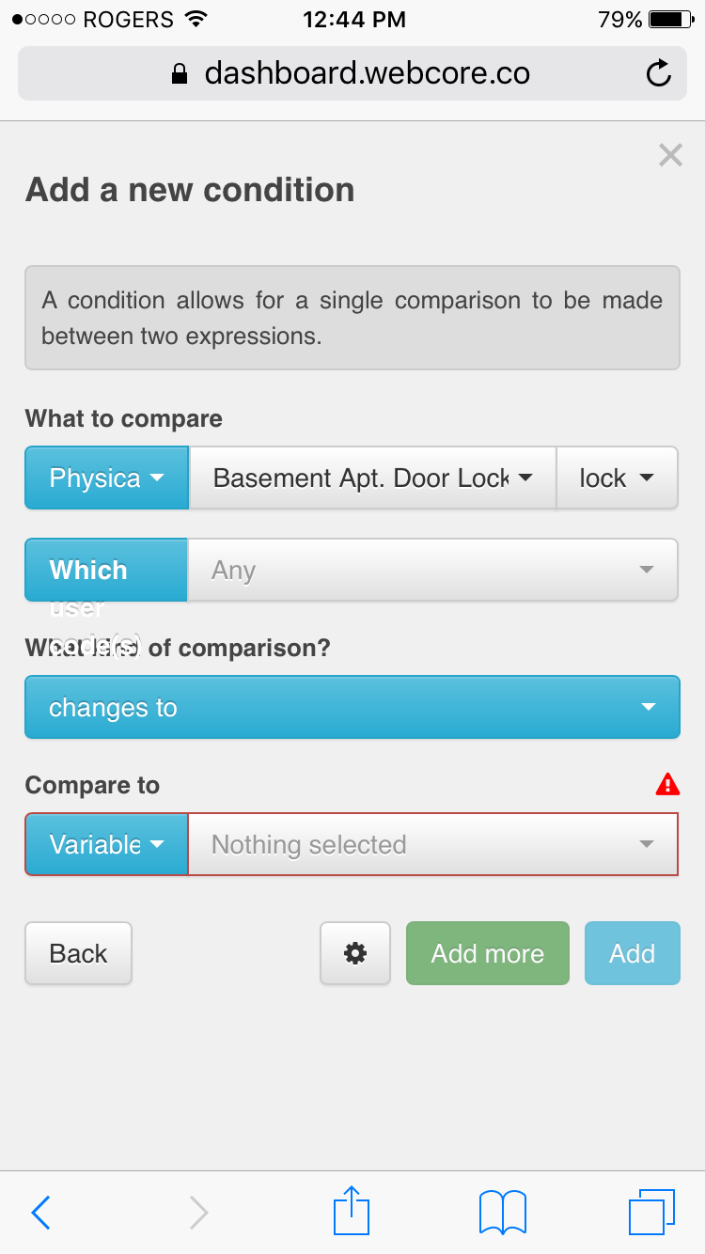Click the blue Add button
Screen dimensions: 705x1254
(632, 953)
